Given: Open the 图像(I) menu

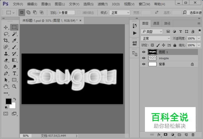Looking at the screenshot, I should coord(46,4).
